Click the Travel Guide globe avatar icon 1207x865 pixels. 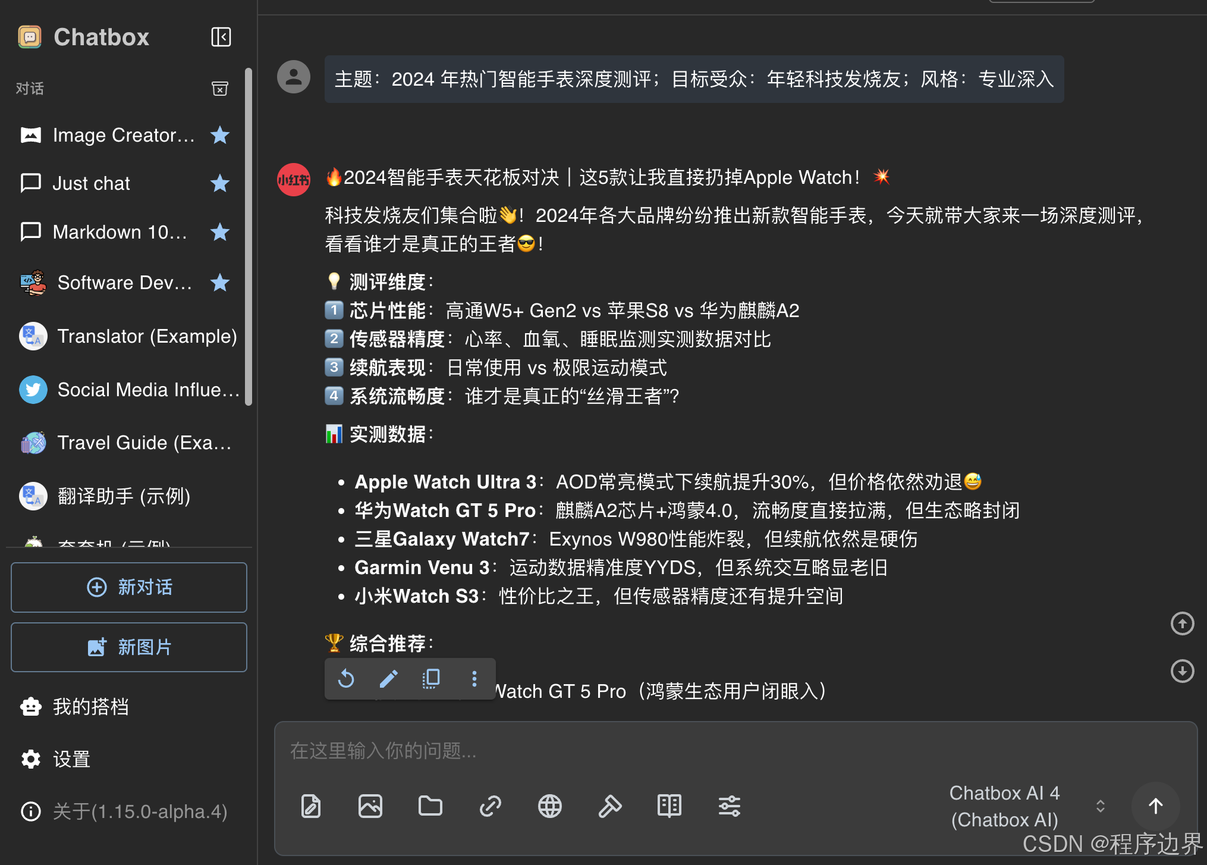coord(33,443)
